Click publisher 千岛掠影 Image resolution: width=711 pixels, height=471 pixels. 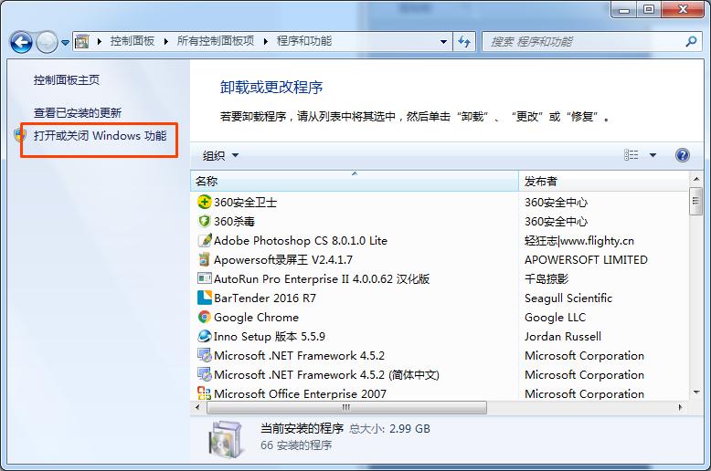coord(547,279)
